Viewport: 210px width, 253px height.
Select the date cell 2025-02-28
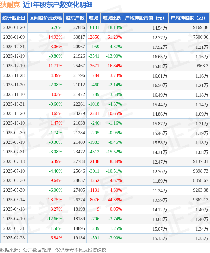(14, 238)
